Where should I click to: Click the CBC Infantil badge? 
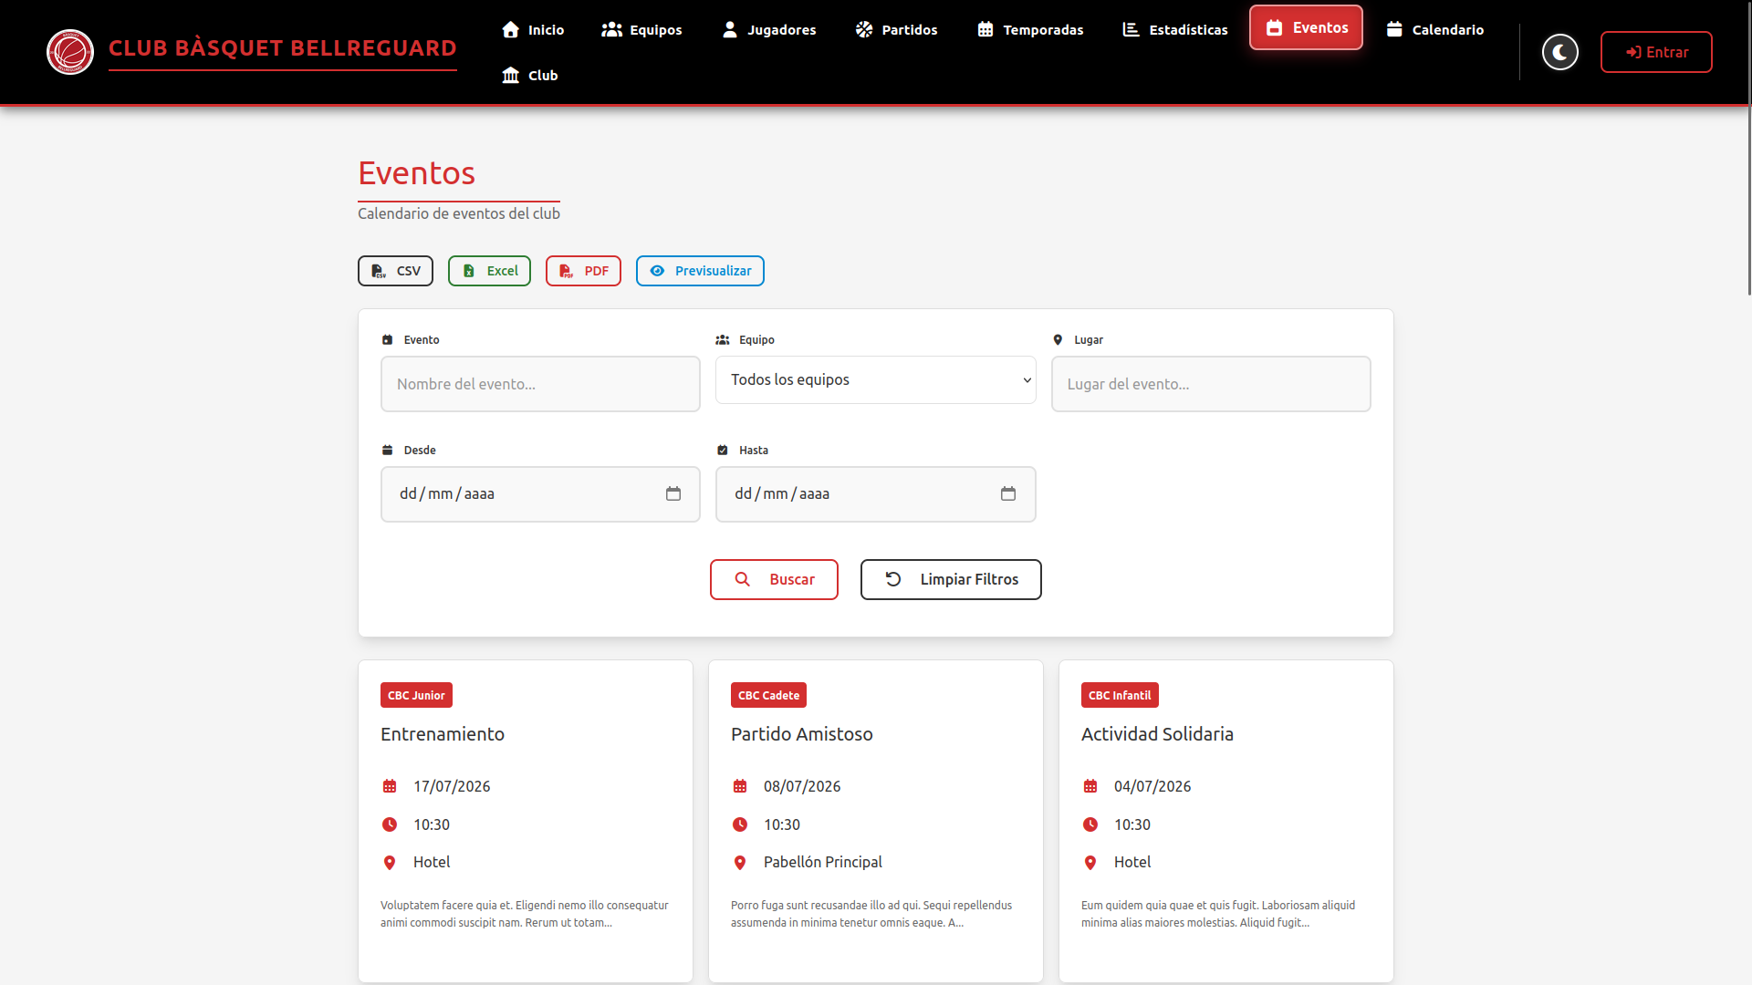tap(1120, 695)
